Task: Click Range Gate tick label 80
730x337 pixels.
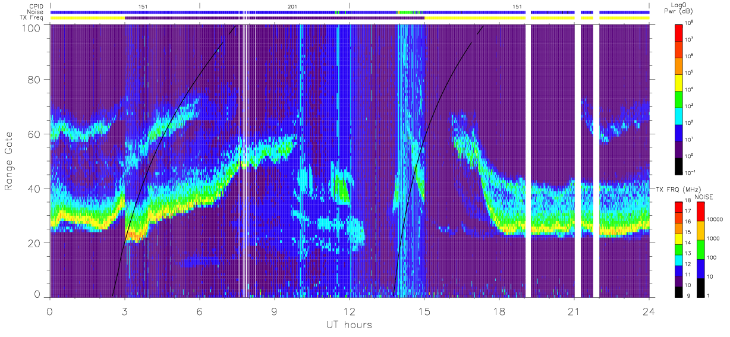Action: tap(34, 80)
